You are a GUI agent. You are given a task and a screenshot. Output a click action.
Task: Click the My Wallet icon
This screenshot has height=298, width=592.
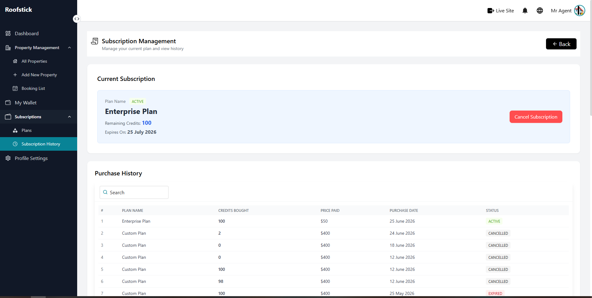pos(8,103)
